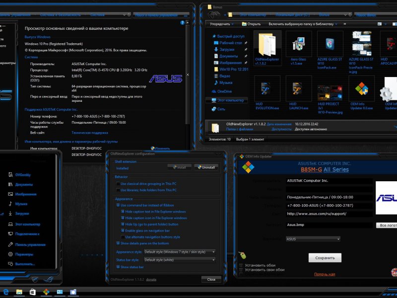
Task: Open the AZURE GLASS IconPack-Preview.jpg thumbnail
Action: (x=362, y=43)
